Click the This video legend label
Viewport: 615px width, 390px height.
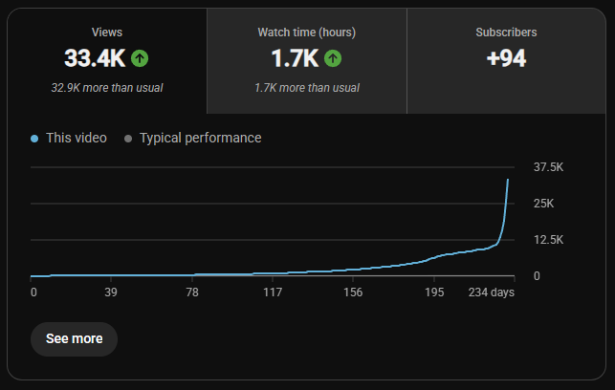[77, 138]
